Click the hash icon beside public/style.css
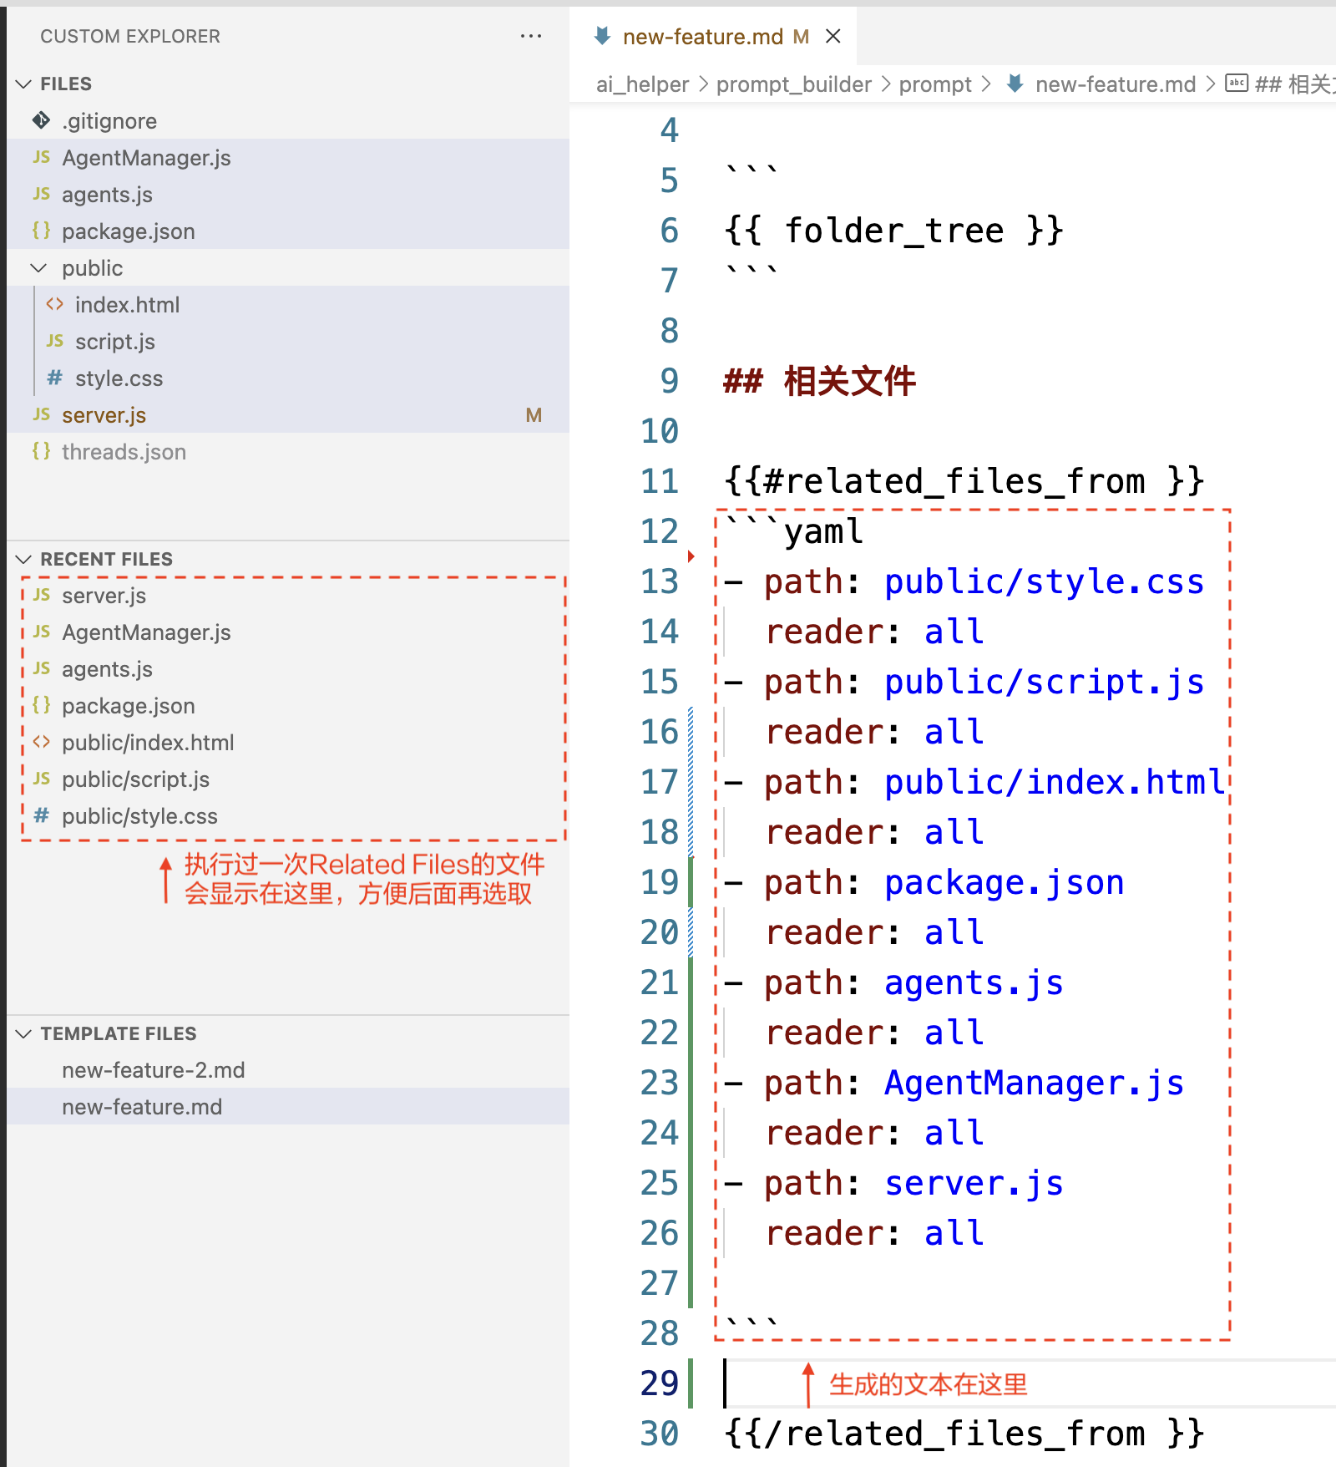This screenshot has width=1336, height=1467. [x=42, y=815]
